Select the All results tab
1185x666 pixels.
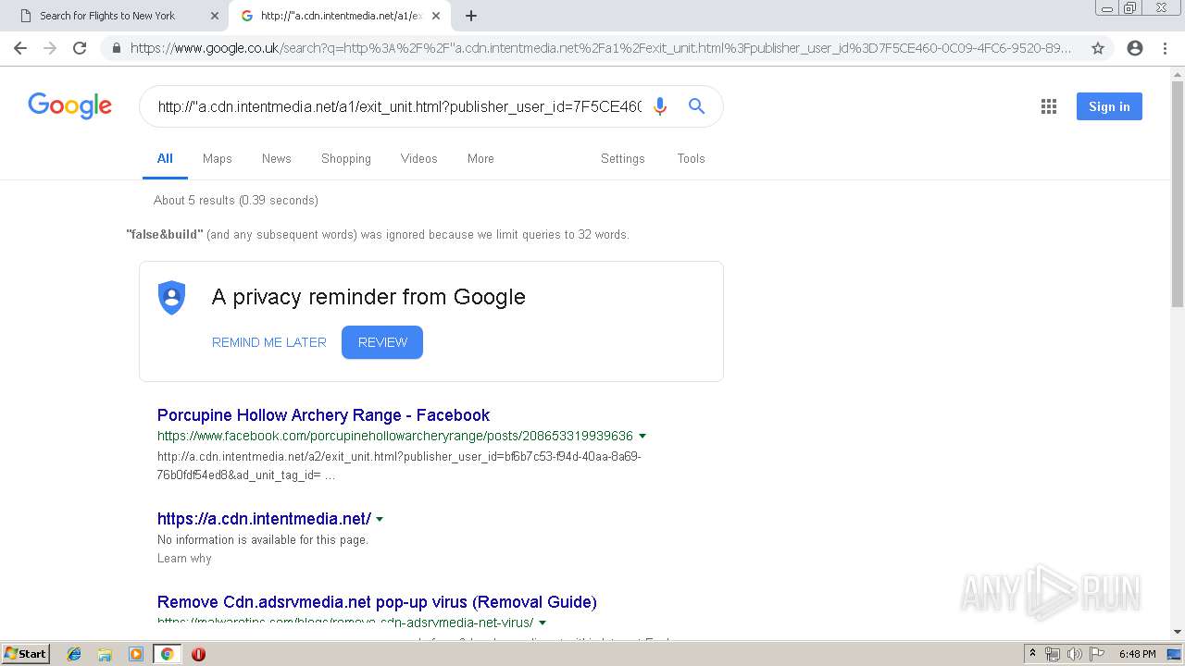click(165, 158)
